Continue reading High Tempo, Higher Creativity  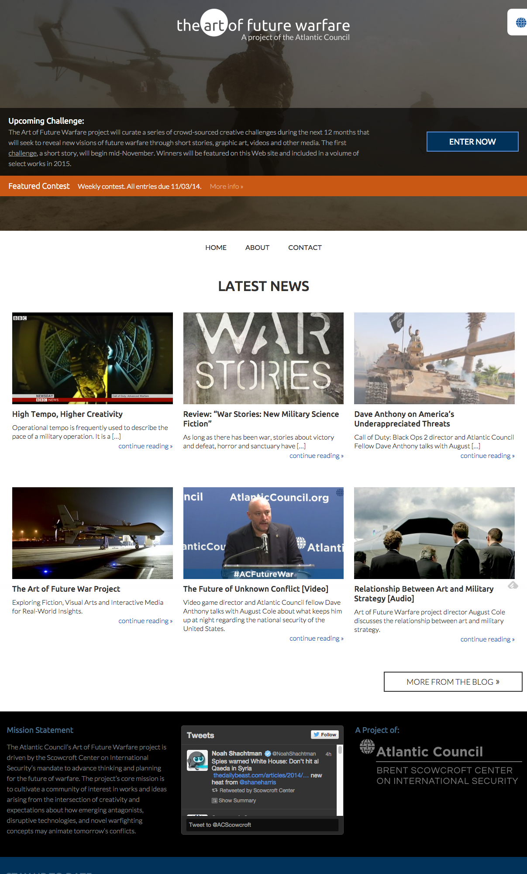(x=145, y=446)
